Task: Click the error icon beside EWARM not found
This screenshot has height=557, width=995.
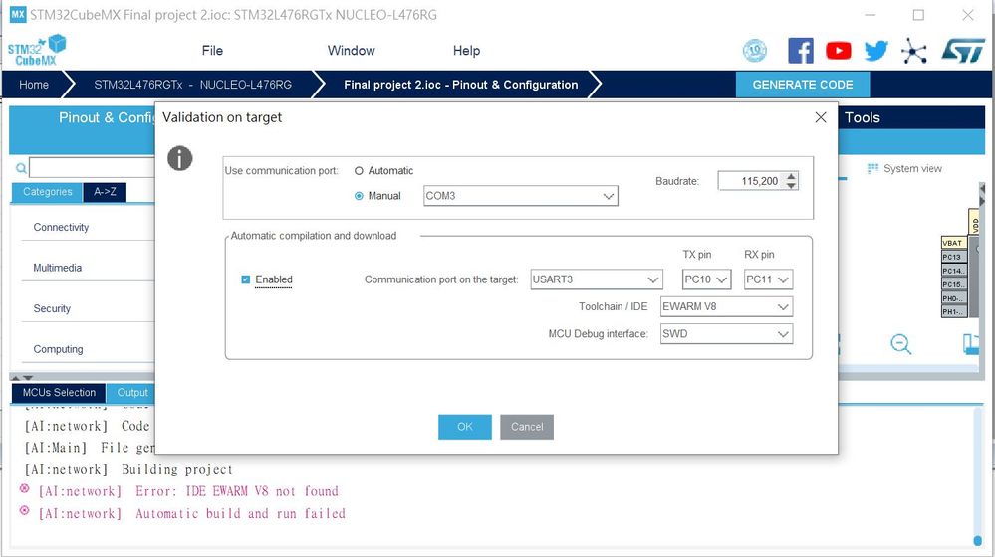Action: click(x=24, y=488)
